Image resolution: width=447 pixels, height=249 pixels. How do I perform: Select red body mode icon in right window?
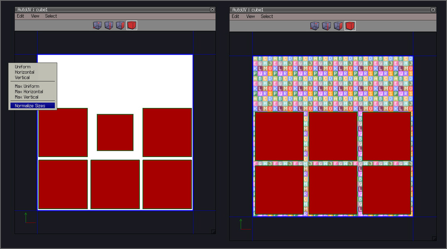[350, 26]
